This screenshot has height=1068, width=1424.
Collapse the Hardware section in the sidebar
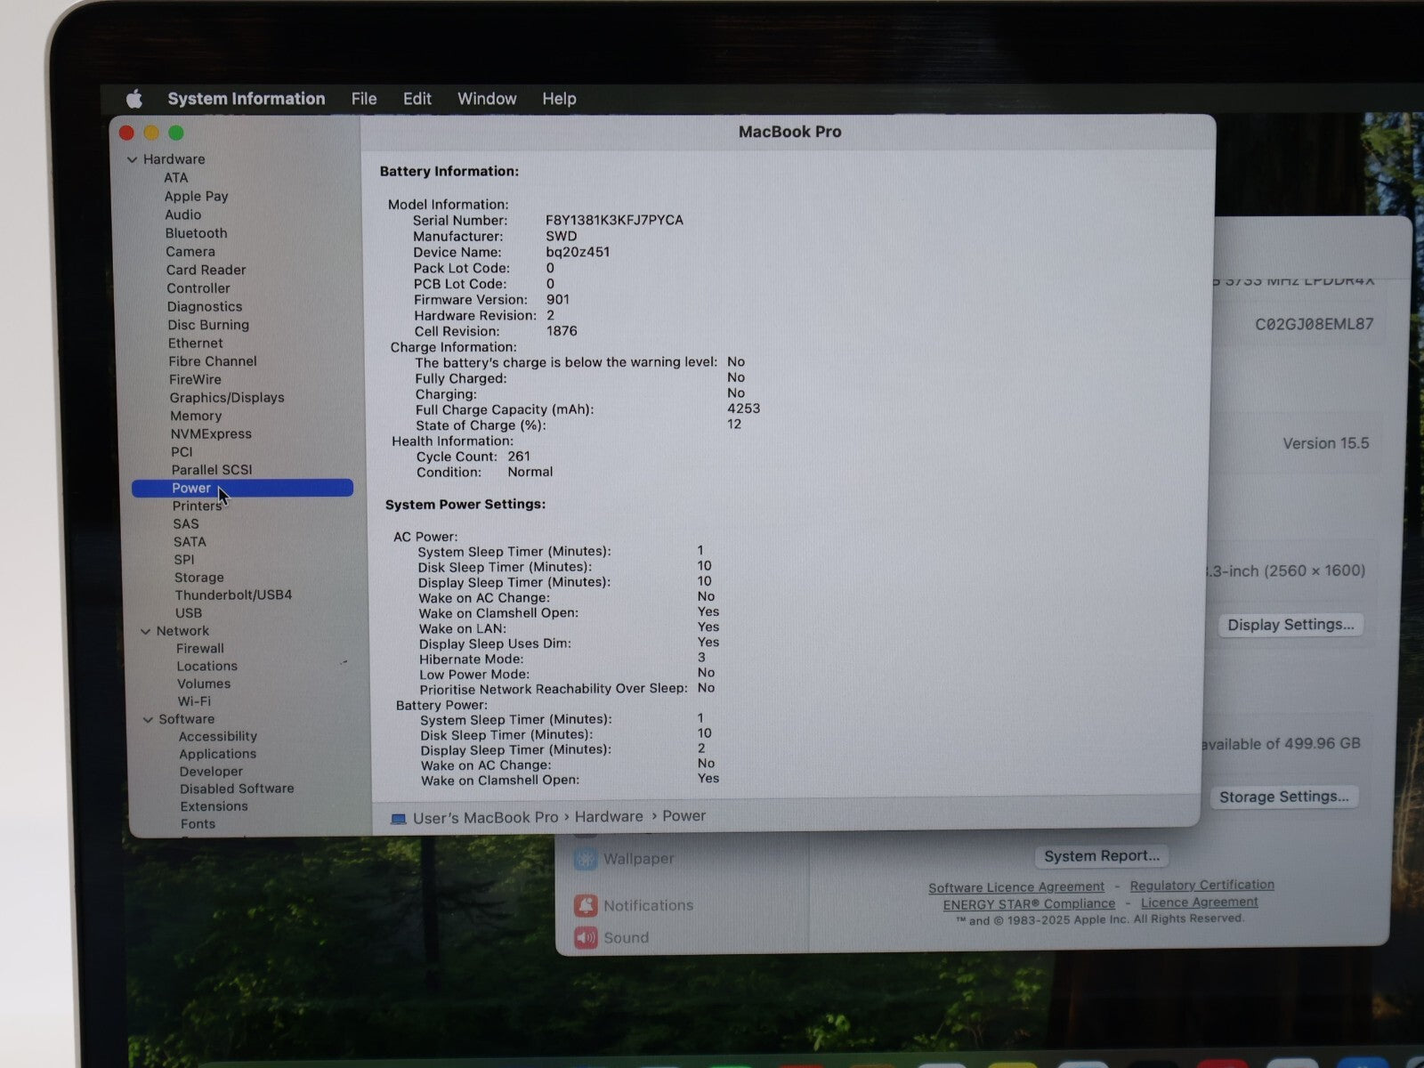click(132, 160)
